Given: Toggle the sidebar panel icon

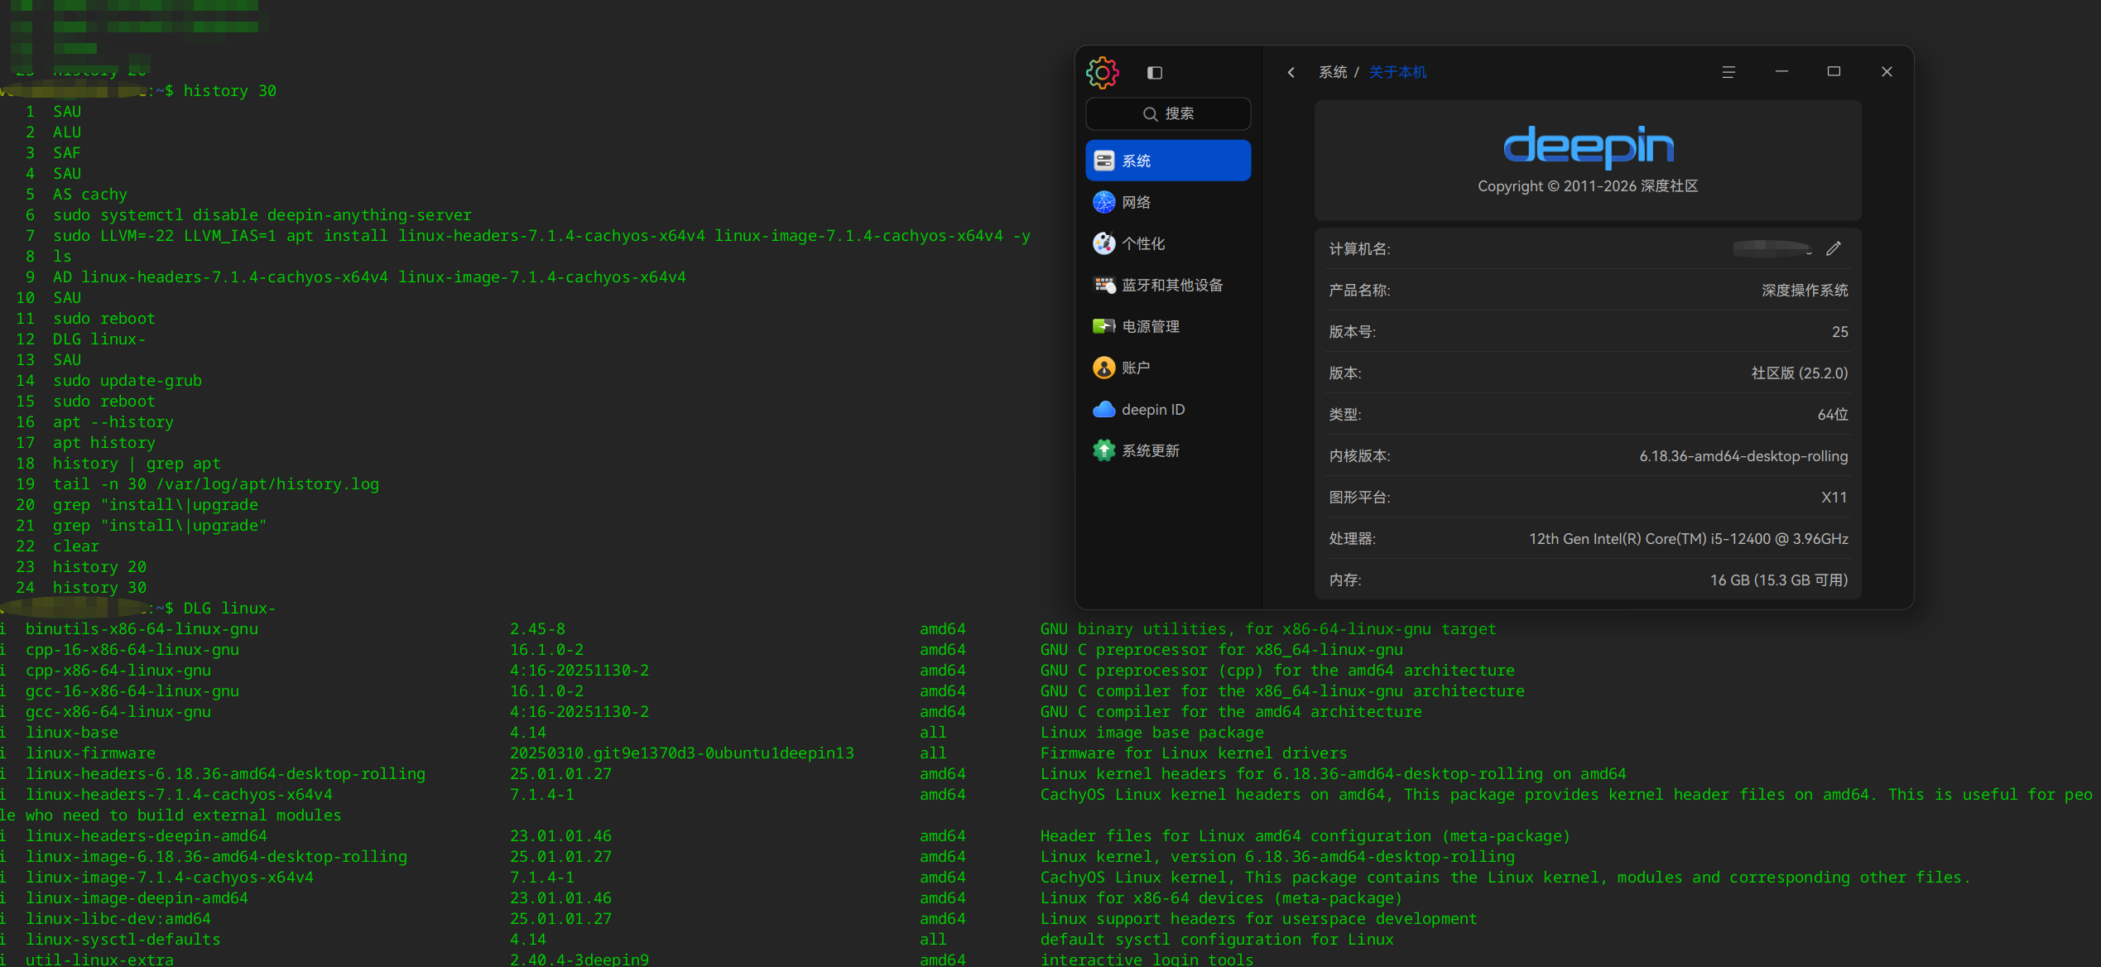Looking at the screenshot, I should coord(1155,73).
